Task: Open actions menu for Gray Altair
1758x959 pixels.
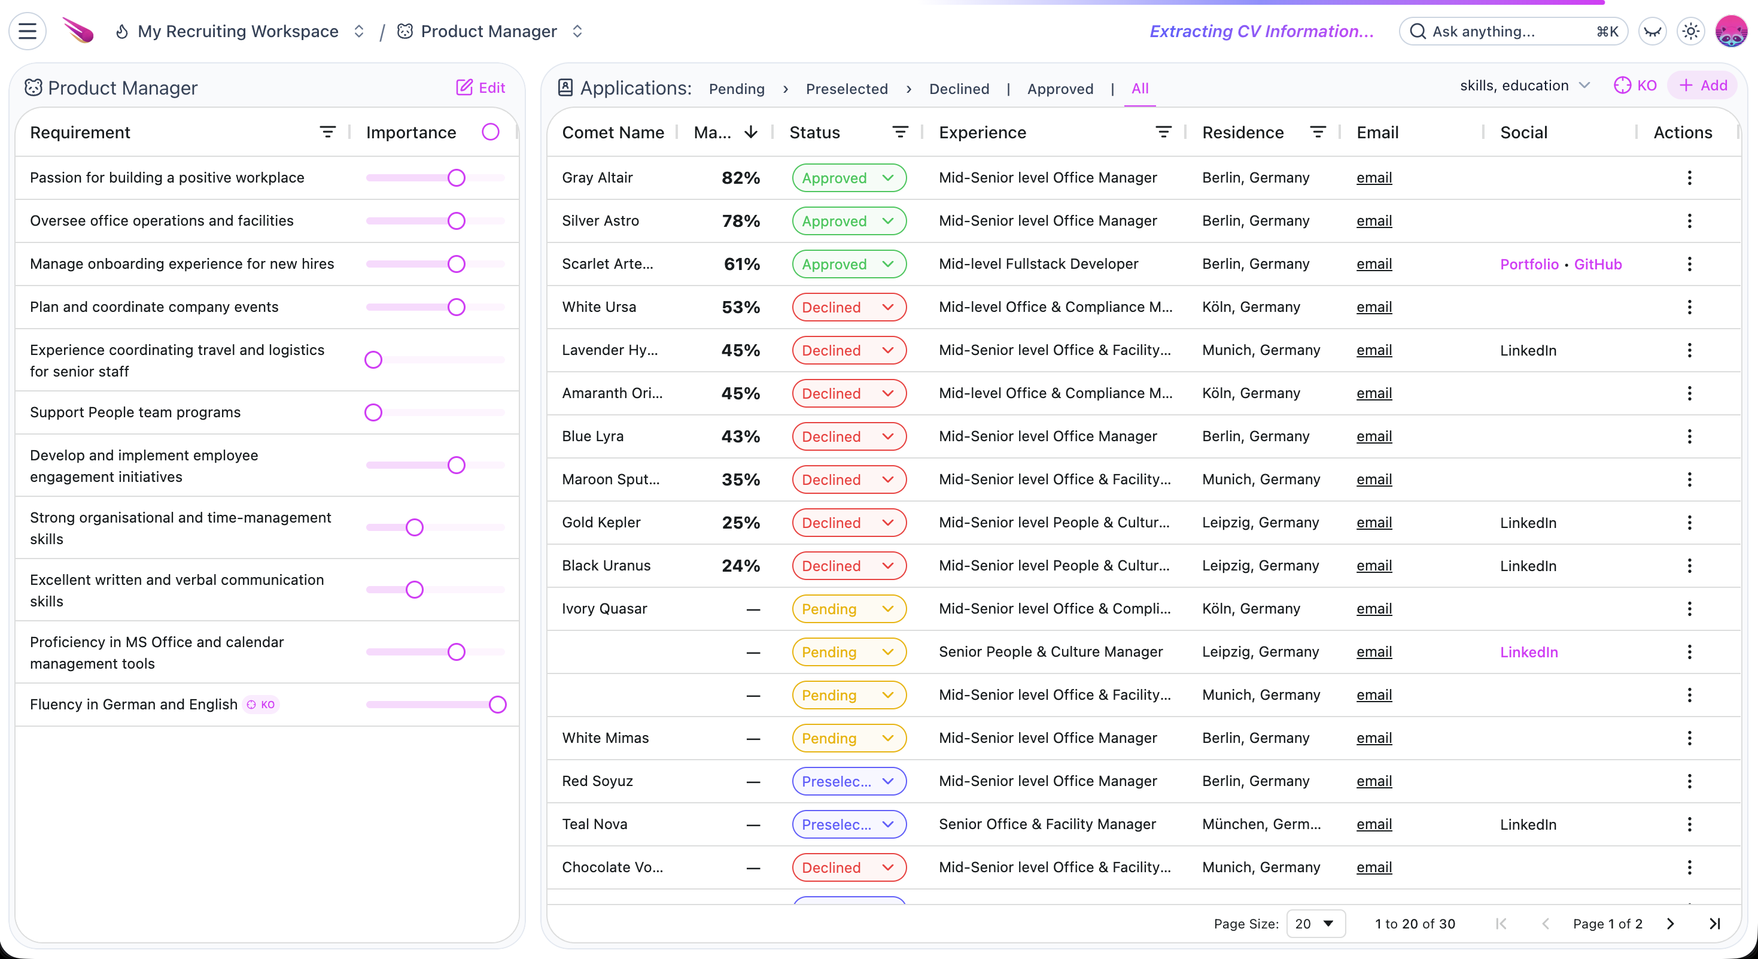Action: (x=1689, y=178)
